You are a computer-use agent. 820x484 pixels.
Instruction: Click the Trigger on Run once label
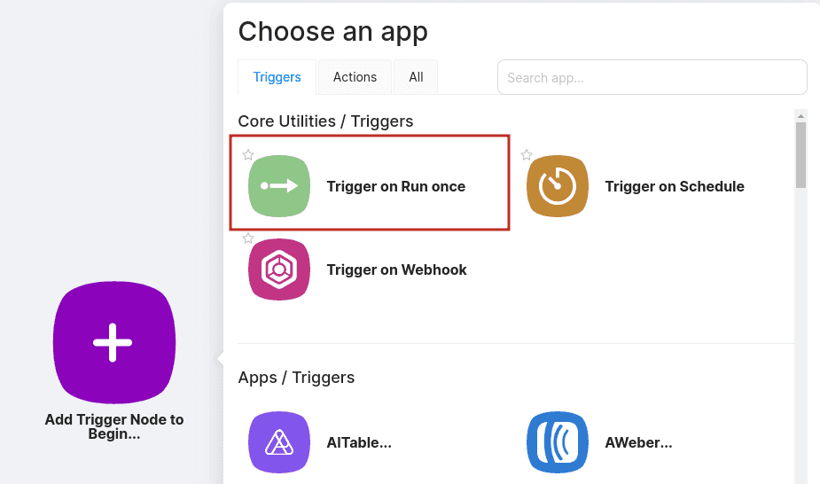click(396, 186)
